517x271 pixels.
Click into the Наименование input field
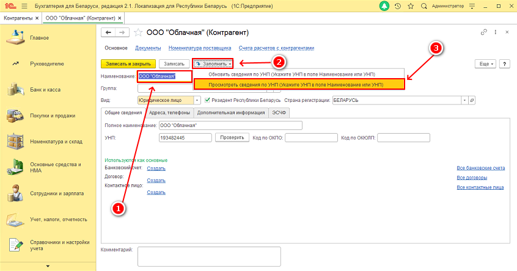point(165,76)
